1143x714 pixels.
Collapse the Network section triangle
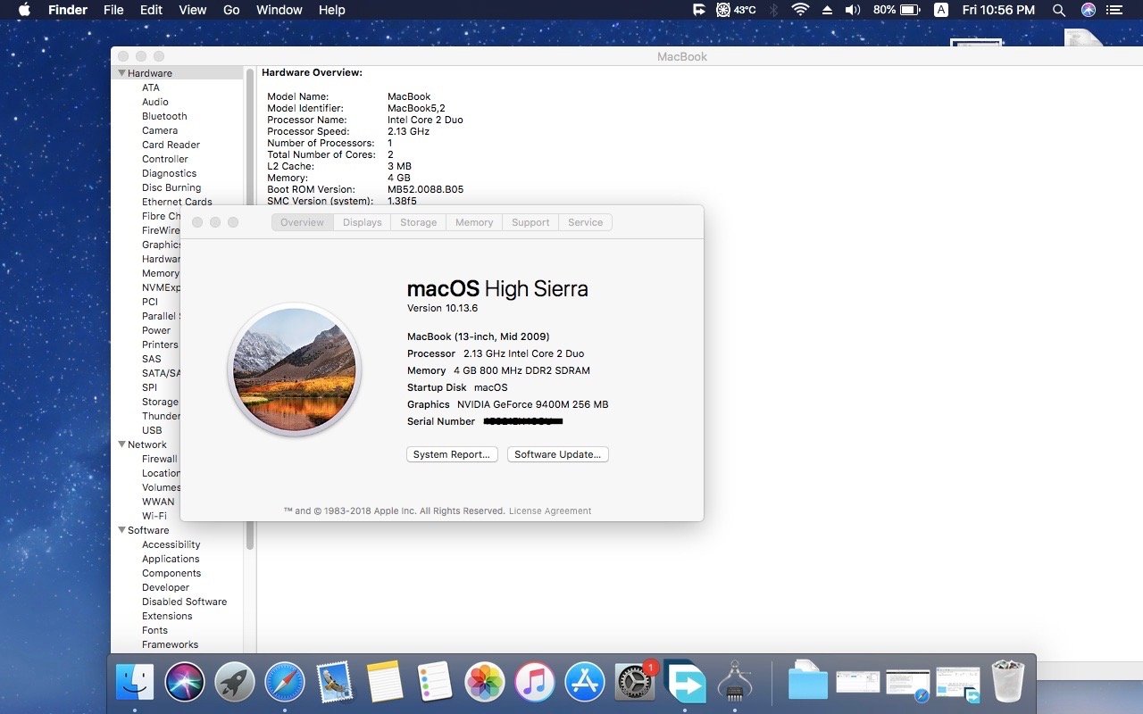coord(122,444)
